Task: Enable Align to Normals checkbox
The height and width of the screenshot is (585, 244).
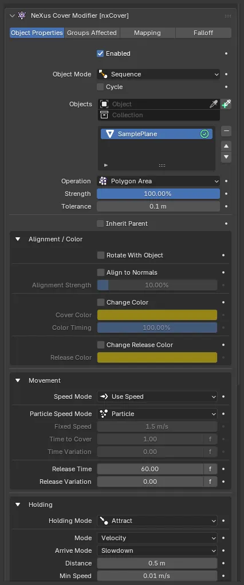Action: click(x=101, y=272)
